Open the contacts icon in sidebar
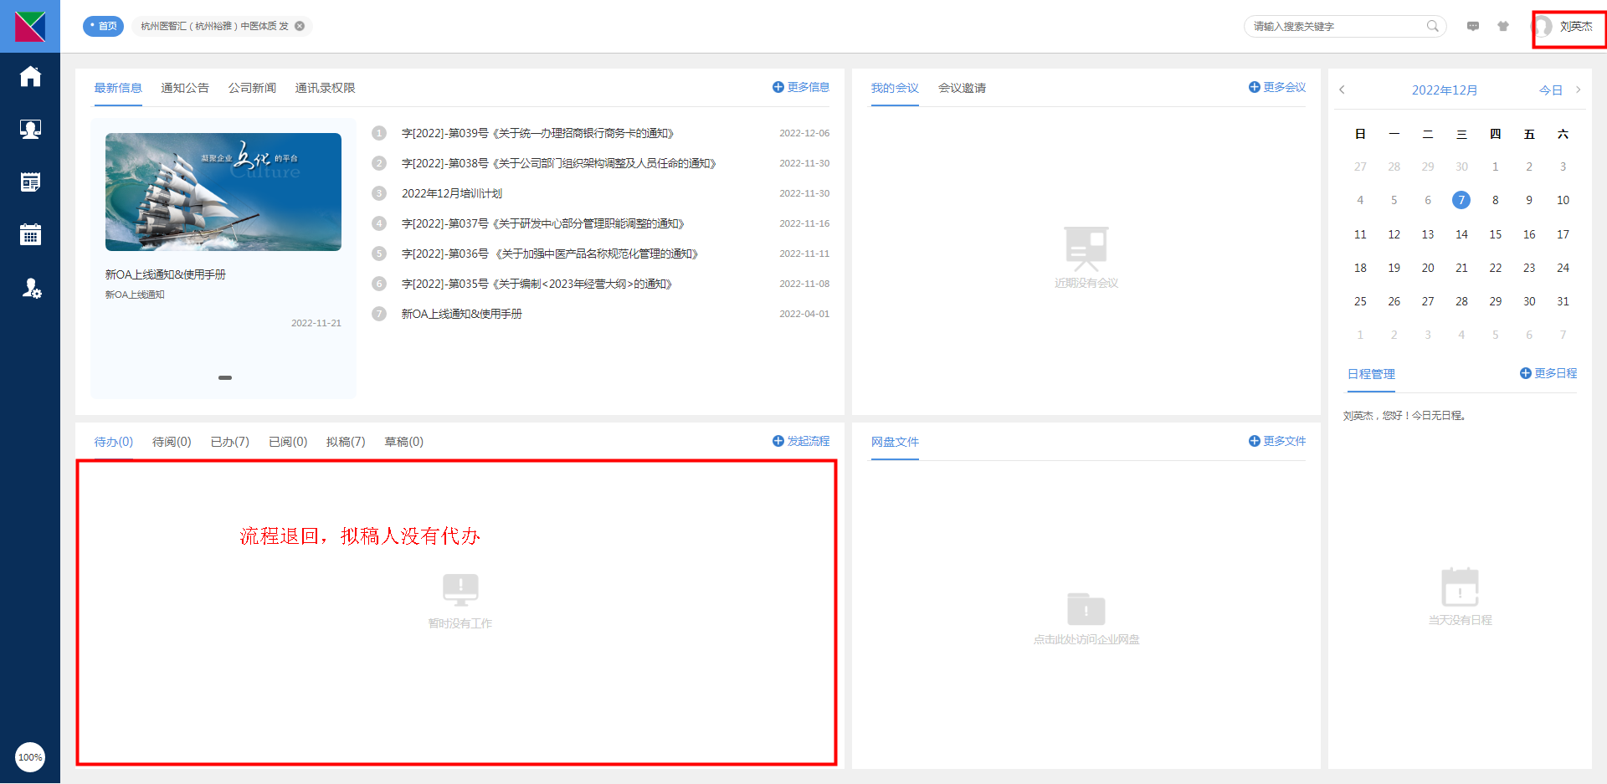Screen dimensions: 1607x784 (x=30, y=129)
